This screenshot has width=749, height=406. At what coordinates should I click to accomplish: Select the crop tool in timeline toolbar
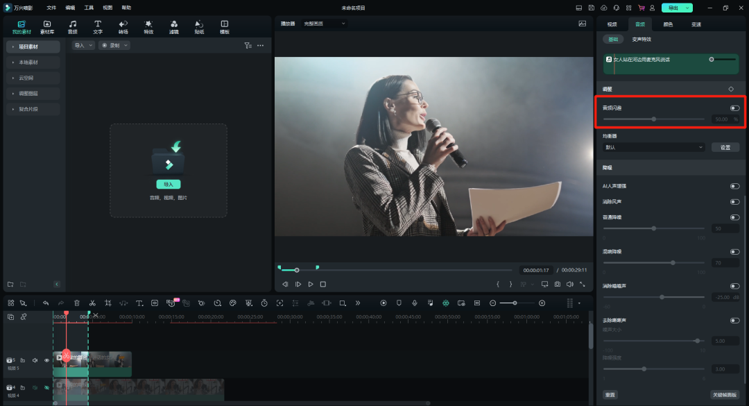108,303
